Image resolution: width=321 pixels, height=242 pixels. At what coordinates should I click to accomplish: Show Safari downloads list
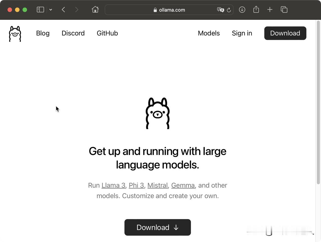coord(242,10)
